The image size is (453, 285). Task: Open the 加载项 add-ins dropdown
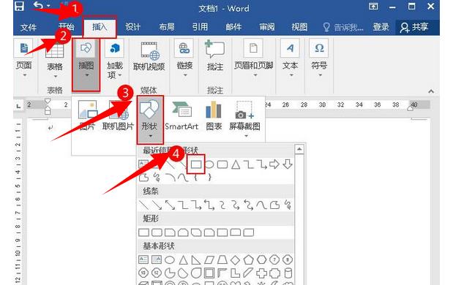[x=115, y=59]
